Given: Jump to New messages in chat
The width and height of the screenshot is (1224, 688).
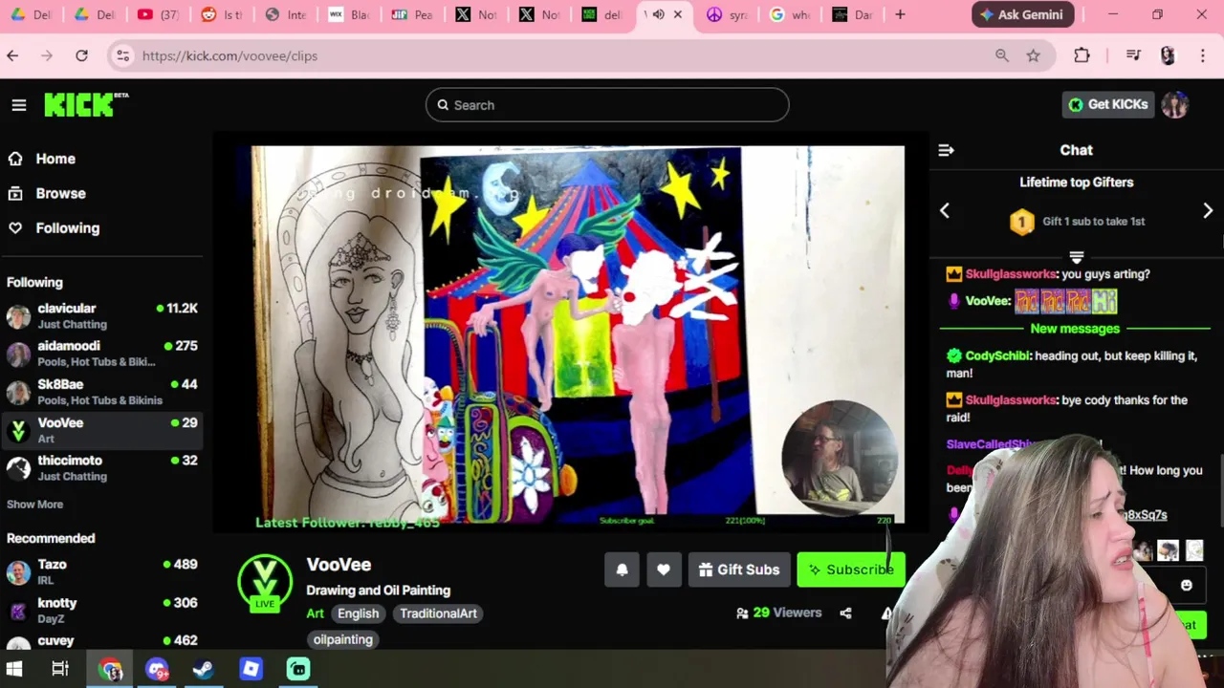Looking at the screenshot, I should point(1075,329).
